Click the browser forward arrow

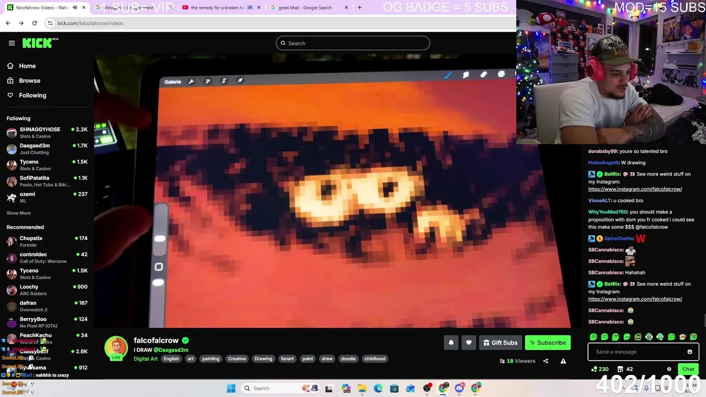click(21, 23)
